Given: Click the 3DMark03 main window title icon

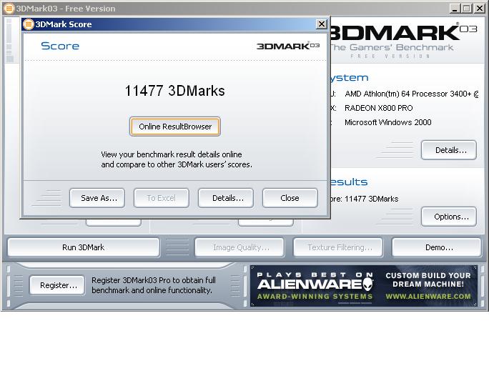Looking at the screenshot, I should [x=9, y=9].
